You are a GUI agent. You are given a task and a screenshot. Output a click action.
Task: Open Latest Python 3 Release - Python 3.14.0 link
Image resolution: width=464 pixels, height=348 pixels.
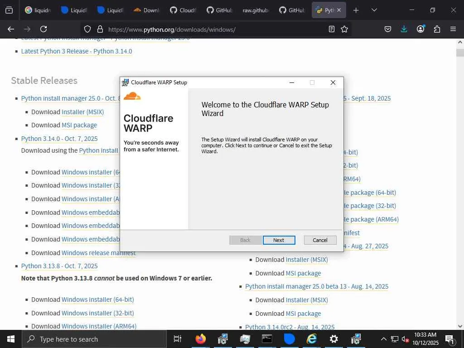tap(77, 51)
